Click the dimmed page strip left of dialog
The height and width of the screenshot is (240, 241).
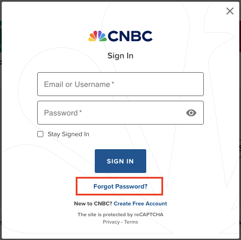(x=0, y=120)
